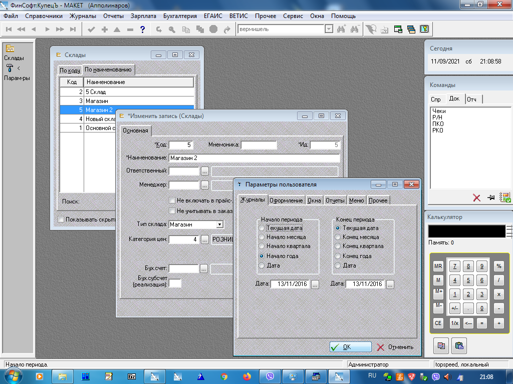Click the blue question mark help icon
The width and height of the screenshot is (513, 384).
[x=143, y=29]
